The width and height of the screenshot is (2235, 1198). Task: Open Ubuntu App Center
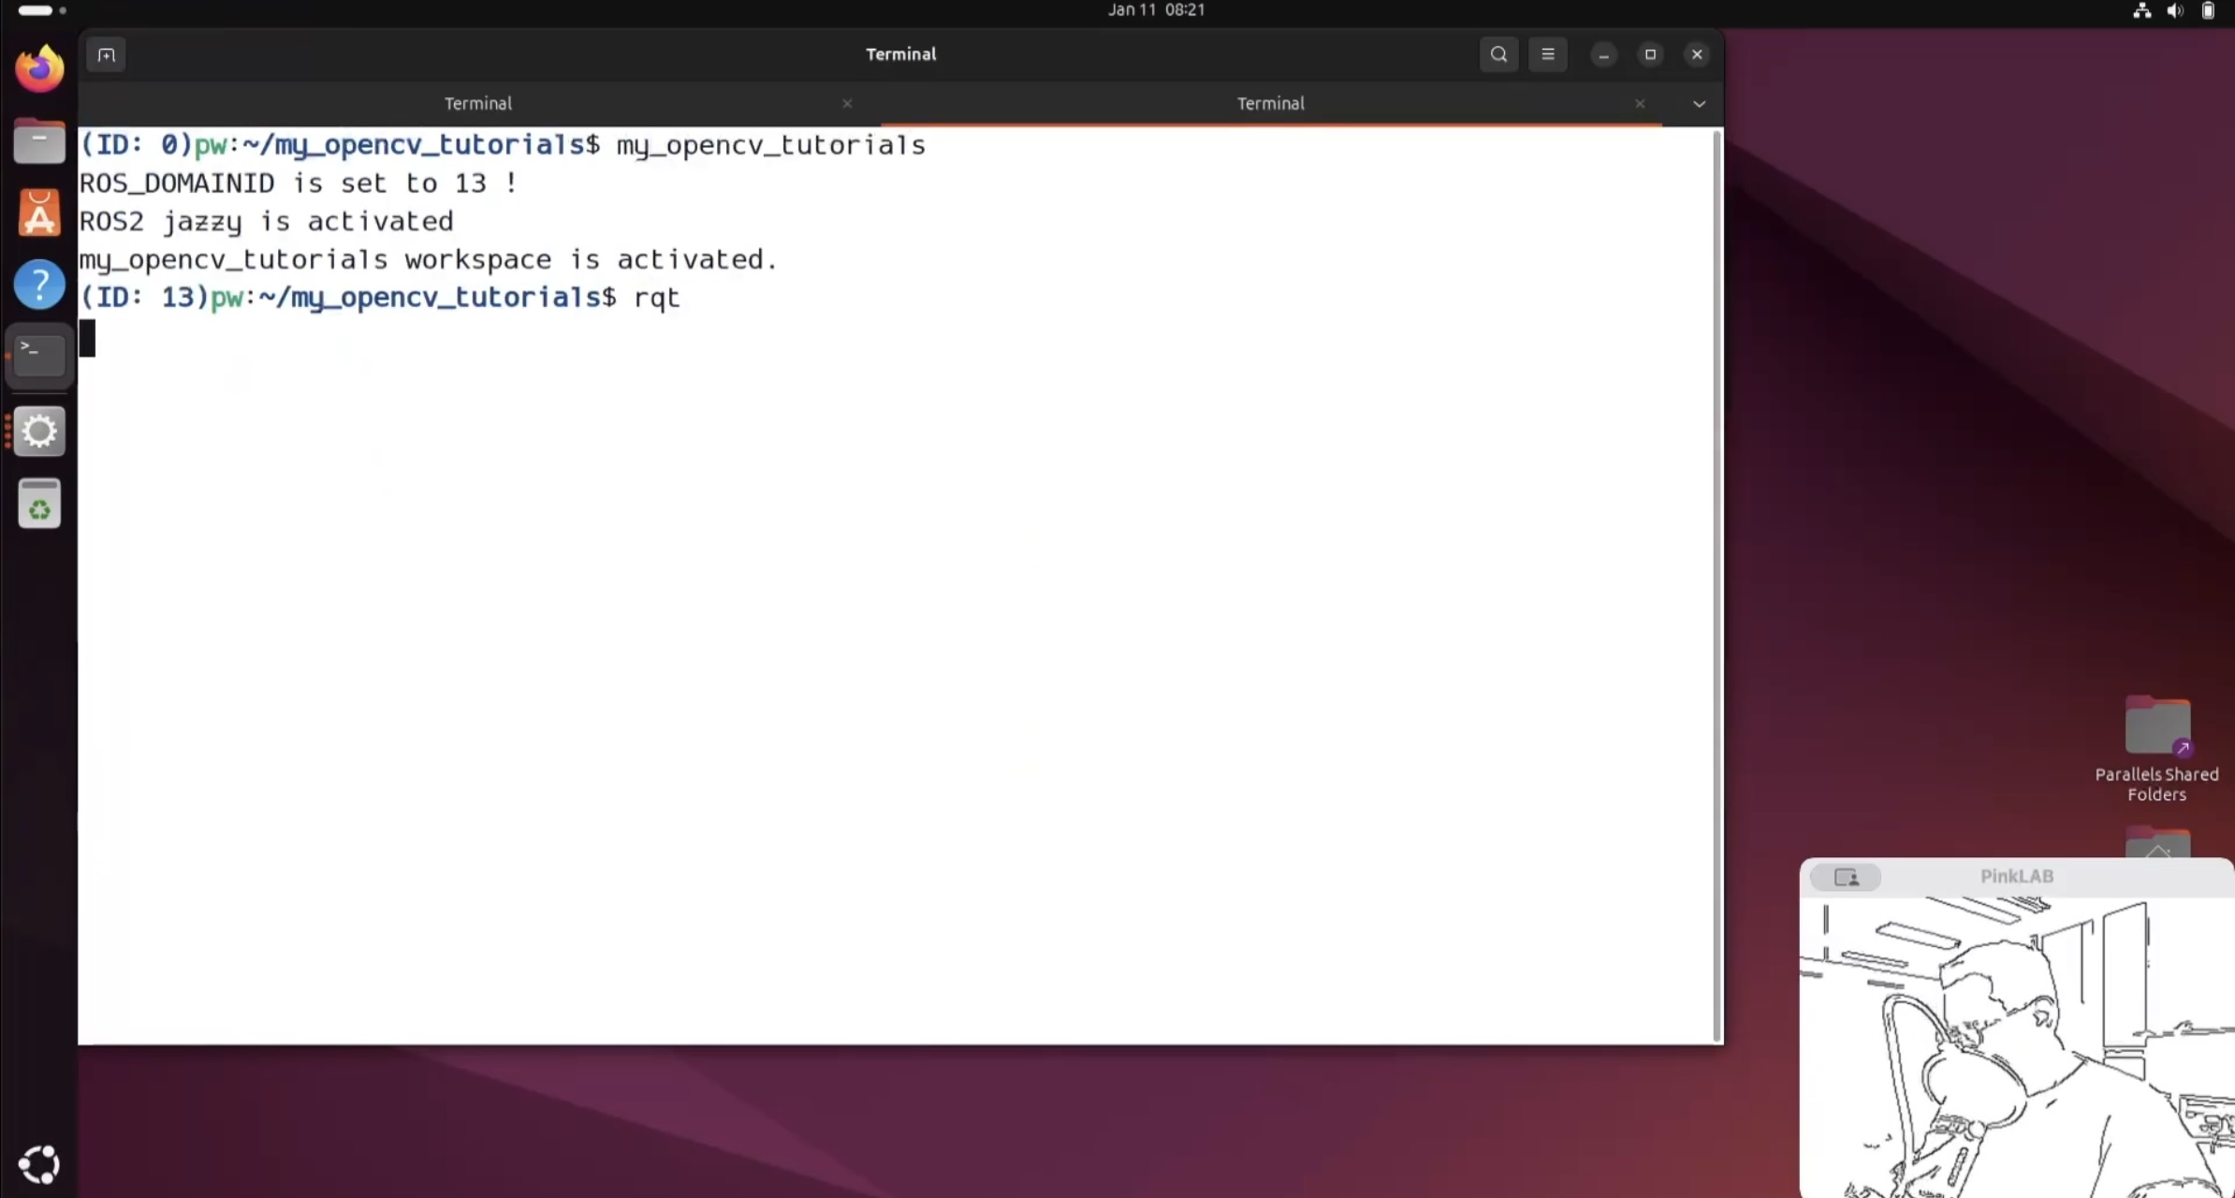(x=39, y=213)
